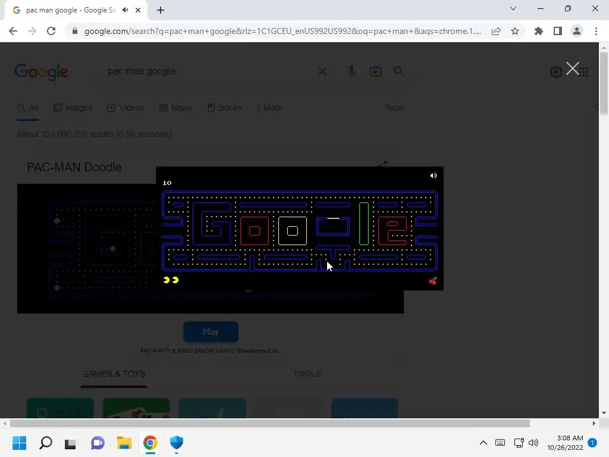Open clock showing 3:08 AM
This screenshot has height=457, width=609.
coord(565,443)
